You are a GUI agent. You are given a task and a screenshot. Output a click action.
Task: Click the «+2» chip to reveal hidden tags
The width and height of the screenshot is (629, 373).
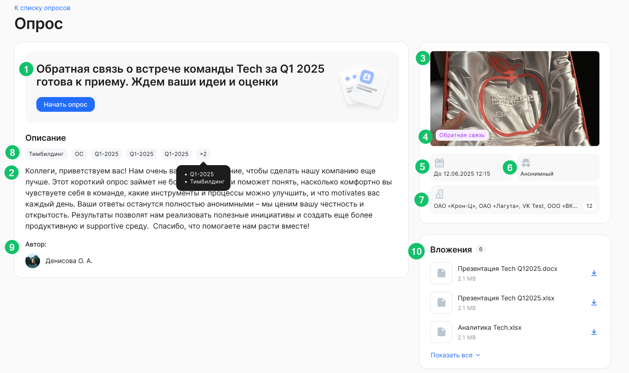[x=203, y=154]
